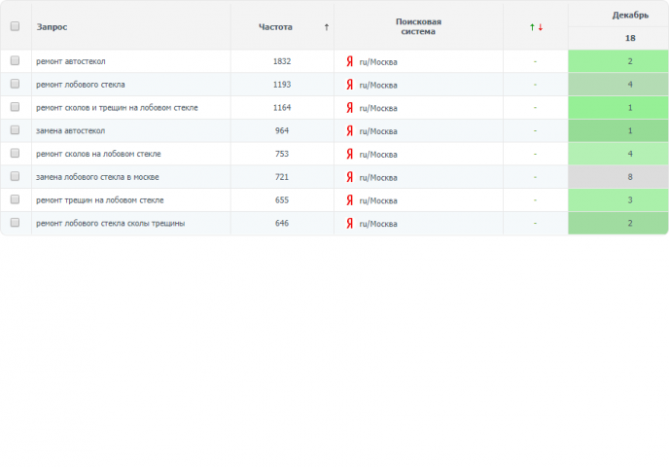
Task: Open query ремонт лобового стекла сколы трещины
Action: pos(111,223)
